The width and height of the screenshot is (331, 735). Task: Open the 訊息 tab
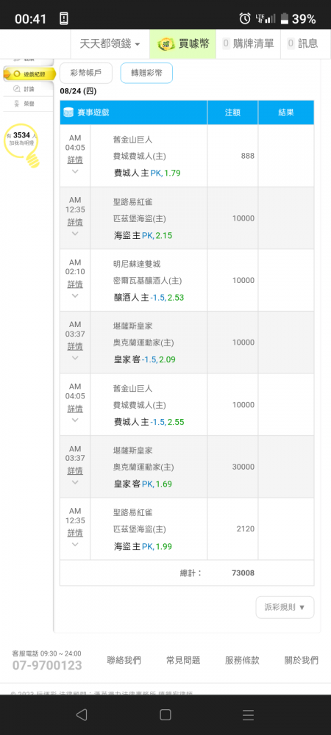tap(302, 44)
